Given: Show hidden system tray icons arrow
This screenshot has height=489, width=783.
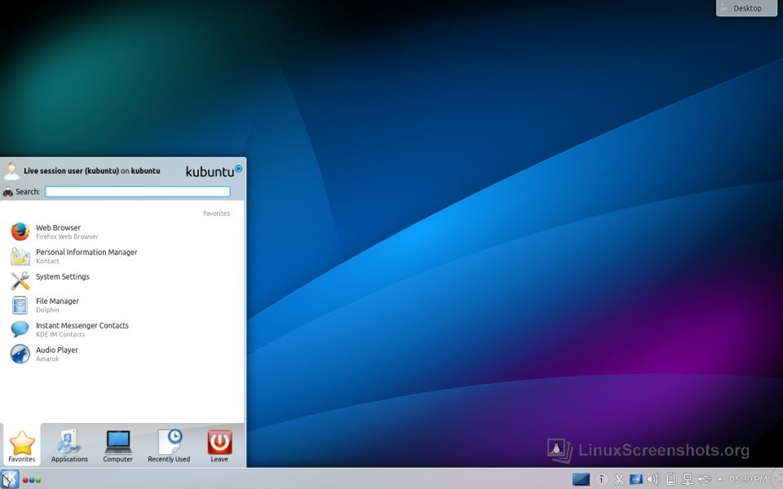Looking at the screenshot, I should coord(719,479).
